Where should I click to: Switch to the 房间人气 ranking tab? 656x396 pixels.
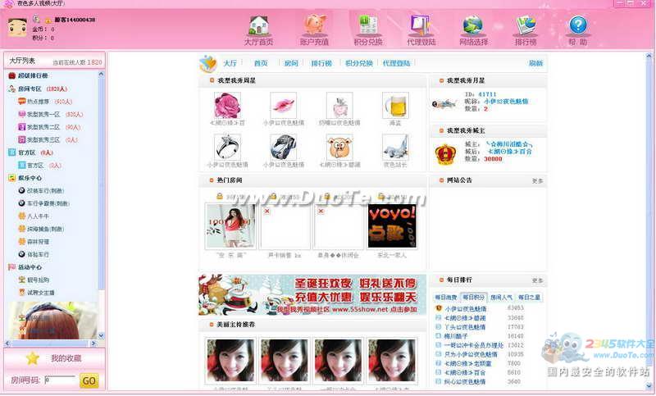[x=502, y=297]
